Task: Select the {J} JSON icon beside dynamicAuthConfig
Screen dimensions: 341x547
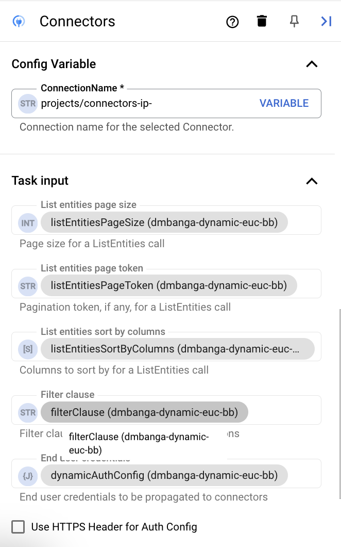Action: point(27,476)
